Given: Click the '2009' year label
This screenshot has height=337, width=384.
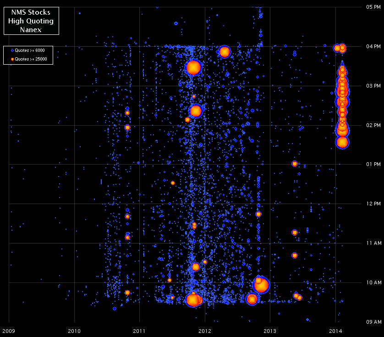Looking at the screenshot, I should (x=9, y=331).
